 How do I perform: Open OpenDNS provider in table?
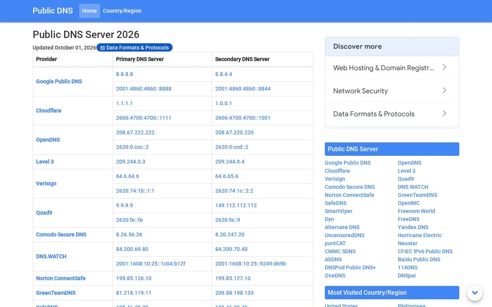(x=48, y=140)
